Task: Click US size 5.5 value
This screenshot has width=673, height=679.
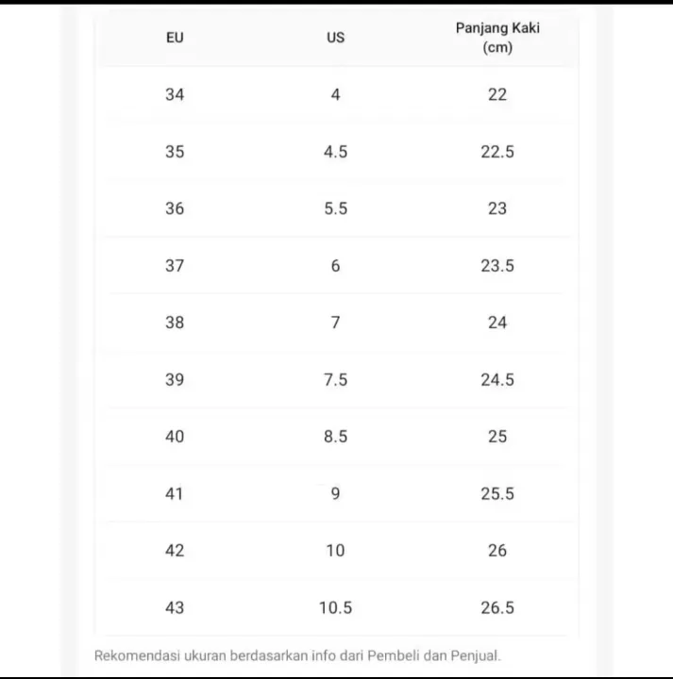Action: (335, 208)
